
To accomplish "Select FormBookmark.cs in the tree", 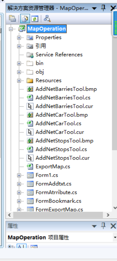I will point(58,201).
